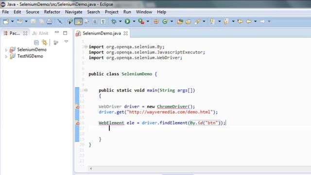311x175 pixels.
Task: Maximize the Package Explorer panel
Action: 65,33
